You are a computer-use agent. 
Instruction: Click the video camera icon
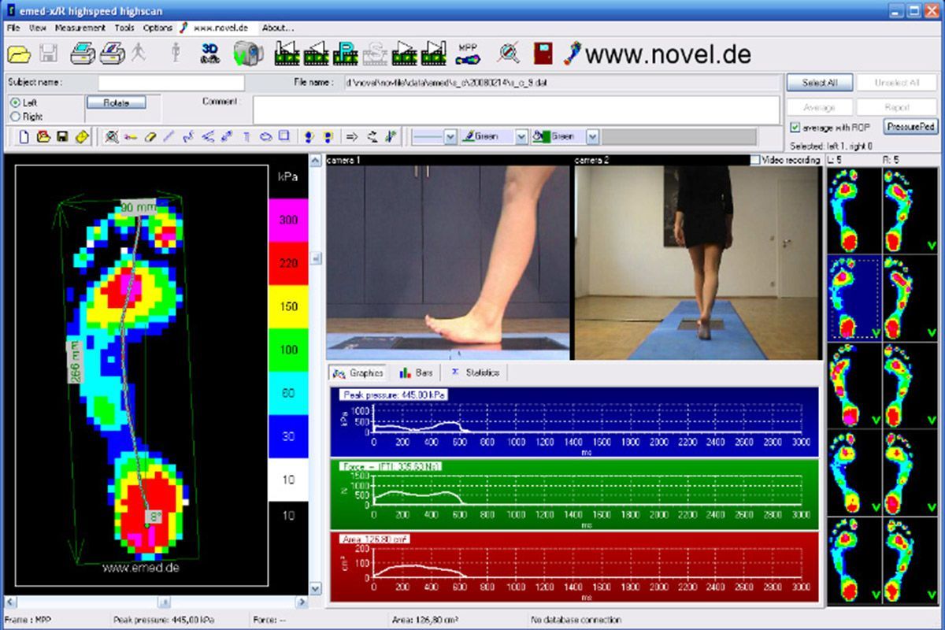248,54
